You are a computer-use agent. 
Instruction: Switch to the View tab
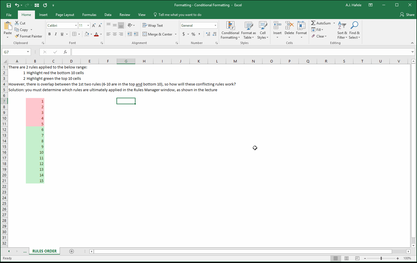tap(142, 15)
